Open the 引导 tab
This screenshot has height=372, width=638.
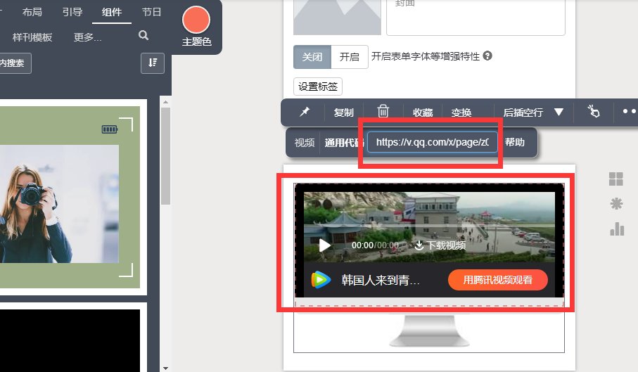72,12
